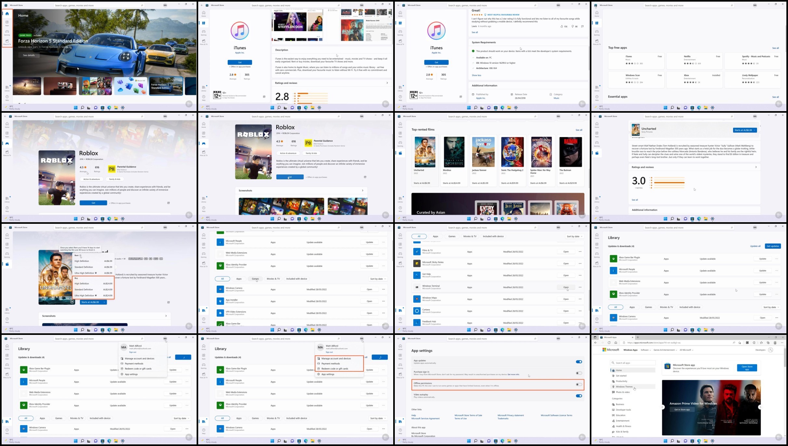Expand the Roblox Screenshots section chevron
The height and width of the screenshot is (446, 788).
click(x=363, y=191)
